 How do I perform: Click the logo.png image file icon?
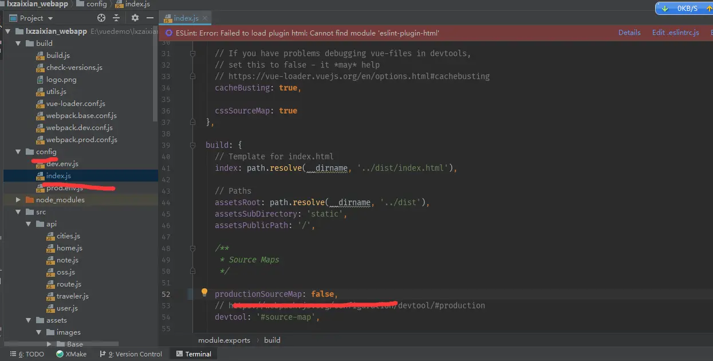[40, 79]
